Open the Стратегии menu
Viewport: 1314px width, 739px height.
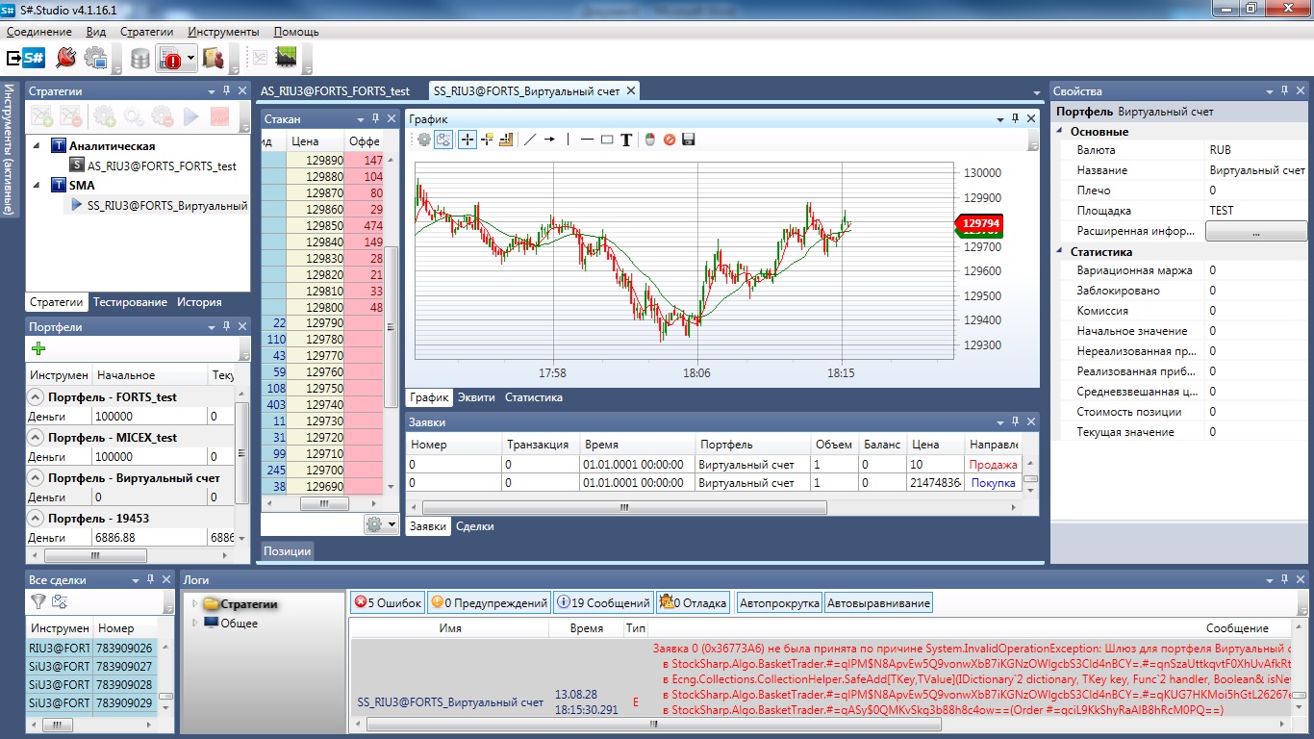(x=146, y=32)
